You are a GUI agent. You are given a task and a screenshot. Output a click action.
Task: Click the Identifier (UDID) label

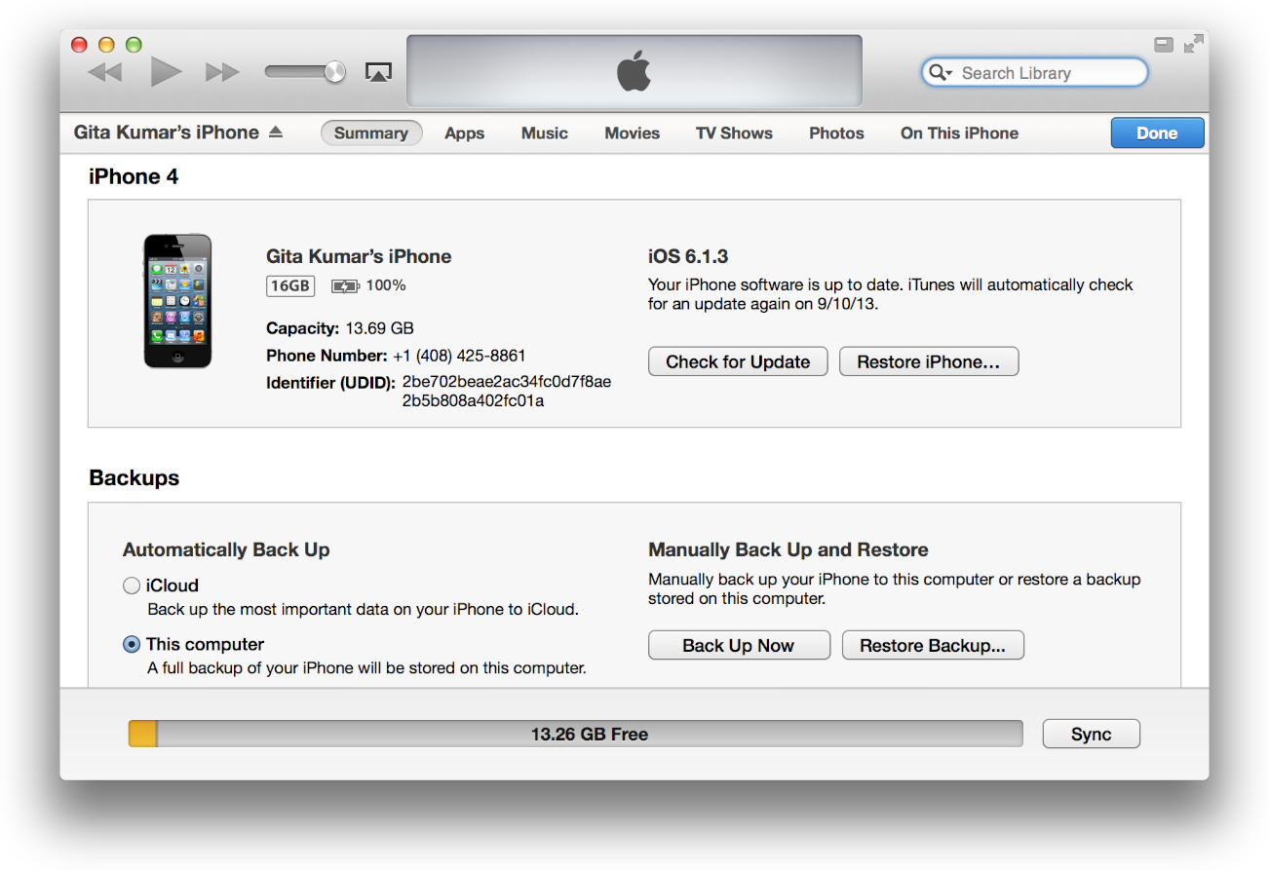point(330,383)
